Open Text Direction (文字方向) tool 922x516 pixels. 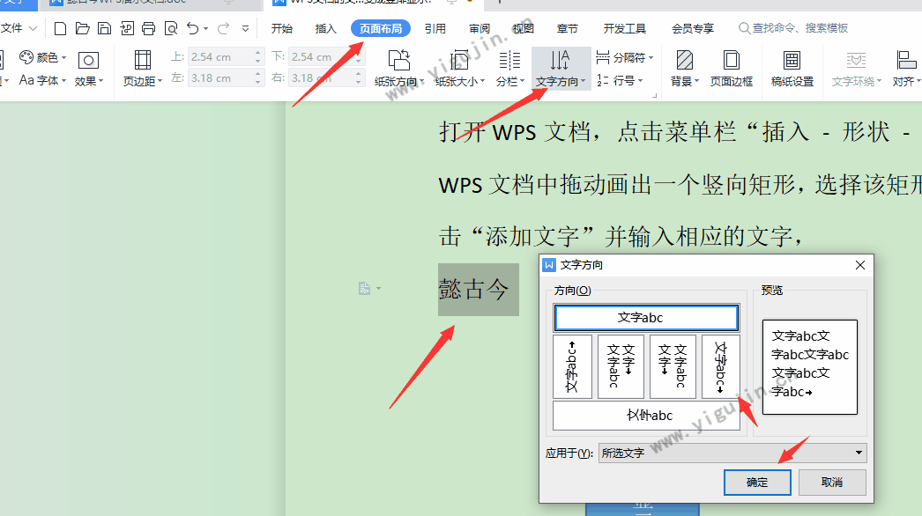click(561, 69)
